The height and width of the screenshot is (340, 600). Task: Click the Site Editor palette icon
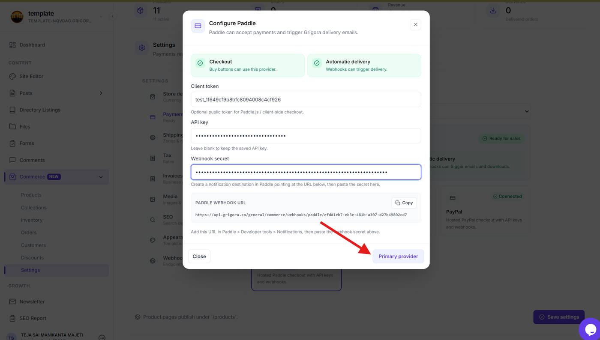(x=12, y=76)
